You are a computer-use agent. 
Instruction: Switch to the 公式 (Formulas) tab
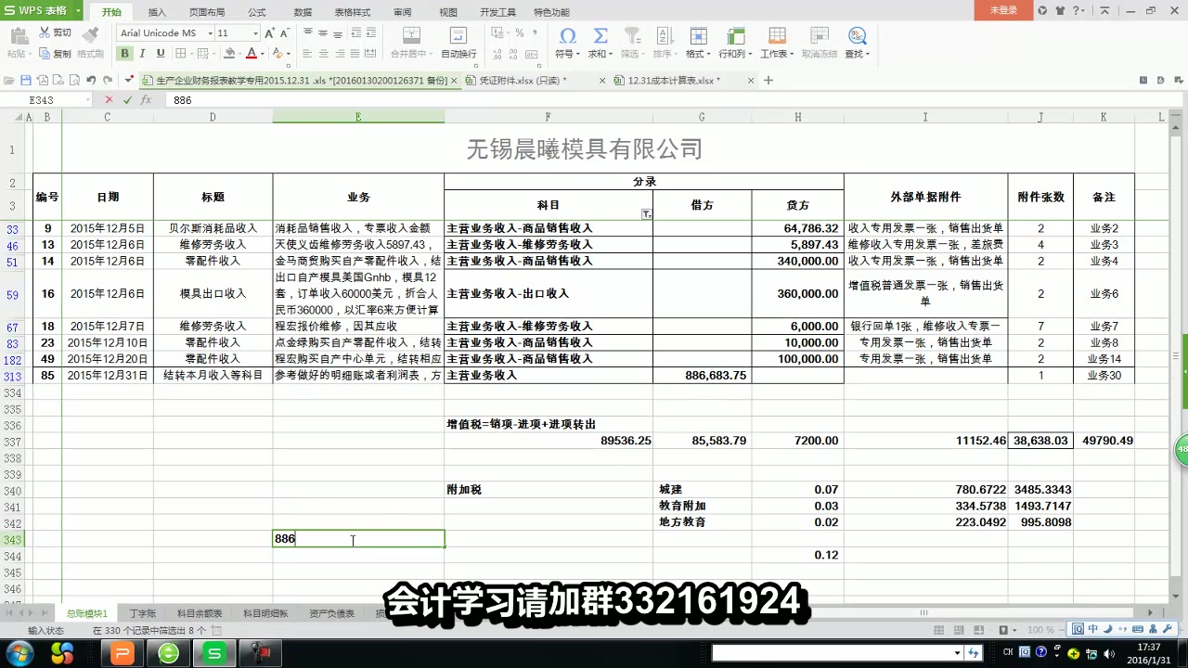pyautogui.click(x=257, y=12)
